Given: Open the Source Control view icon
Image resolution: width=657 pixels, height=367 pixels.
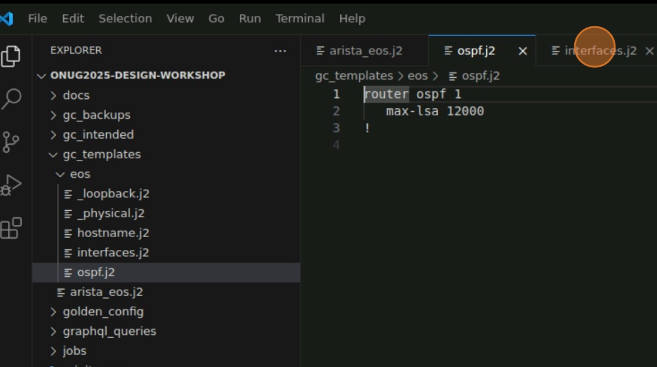Looking at the screenshot, I should 11,142.
